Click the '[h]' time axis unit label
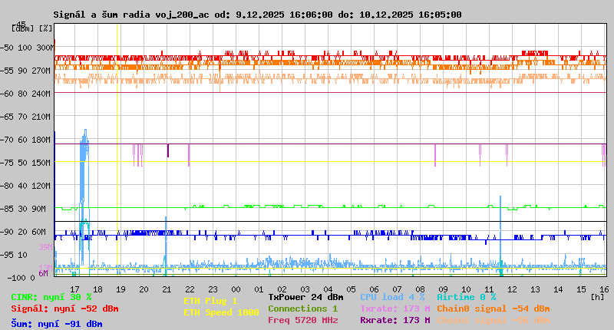 coord(597,297)
